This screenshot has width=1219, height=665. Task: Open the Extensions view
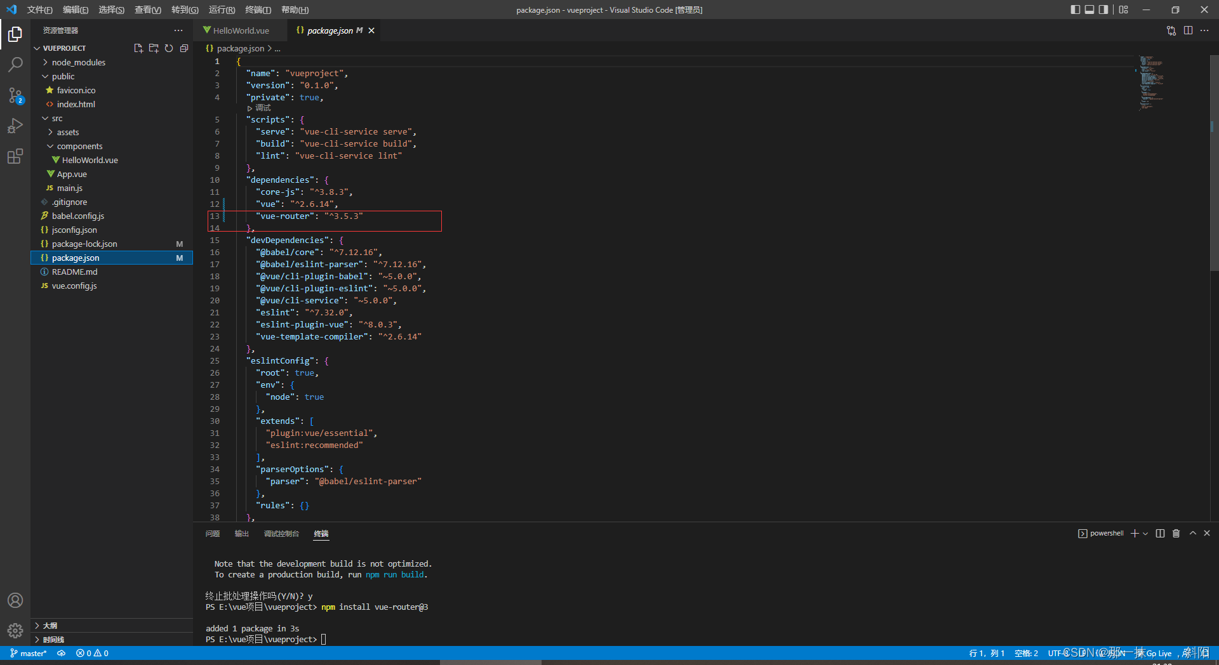tap(15, 156)
